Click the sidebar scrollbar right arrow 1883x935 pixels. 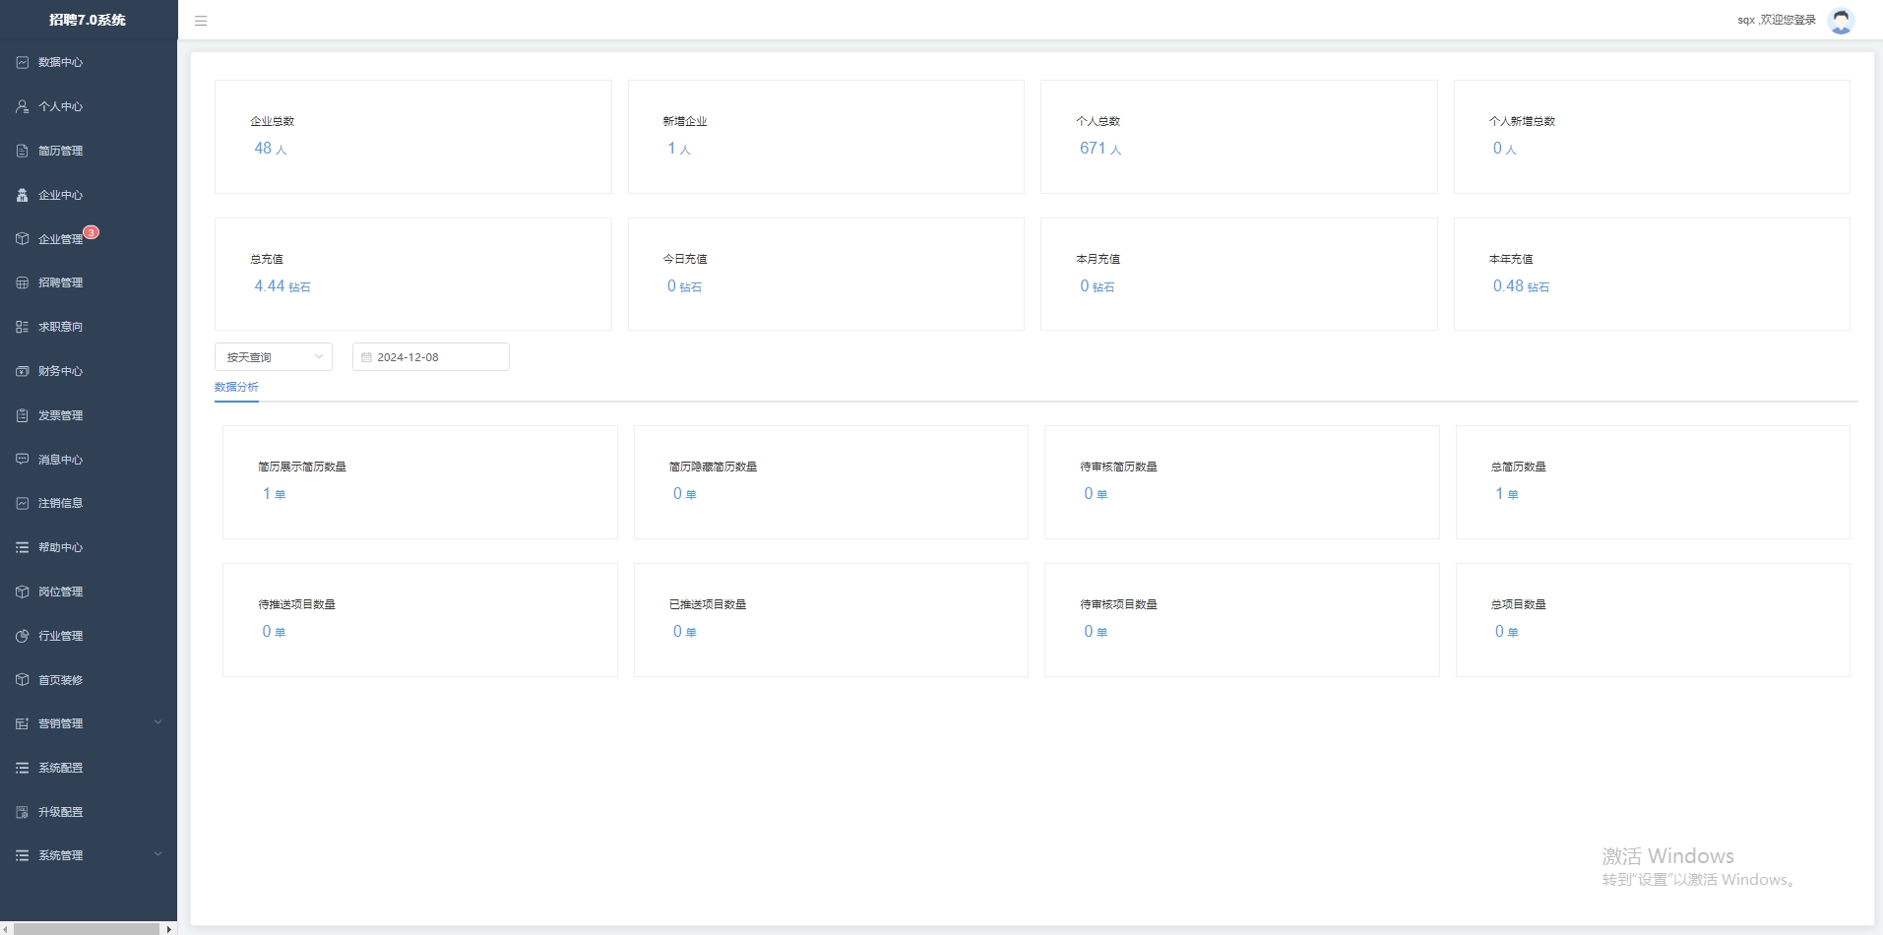click(x=169, y=929)
